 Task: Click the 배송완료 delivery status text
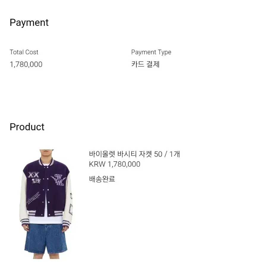coord(102,179)
